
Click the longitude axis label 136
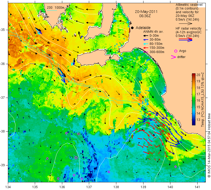62,187
